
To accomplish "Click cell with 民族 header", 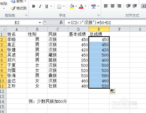I will pos(58,34).
